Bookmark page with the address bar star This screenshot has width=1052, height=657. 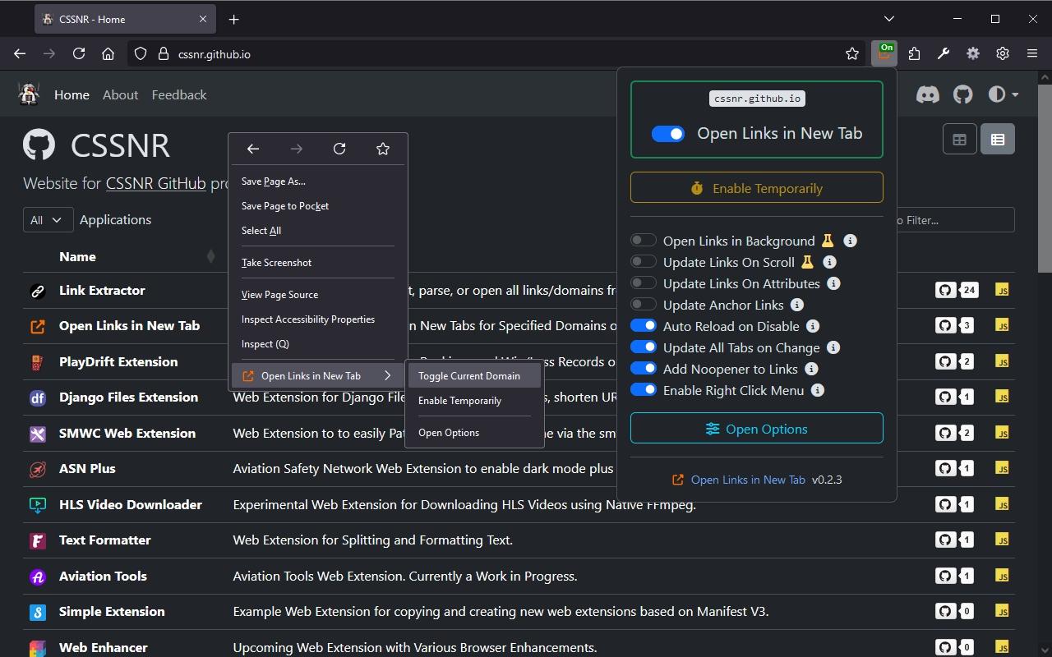click(852, 53)
